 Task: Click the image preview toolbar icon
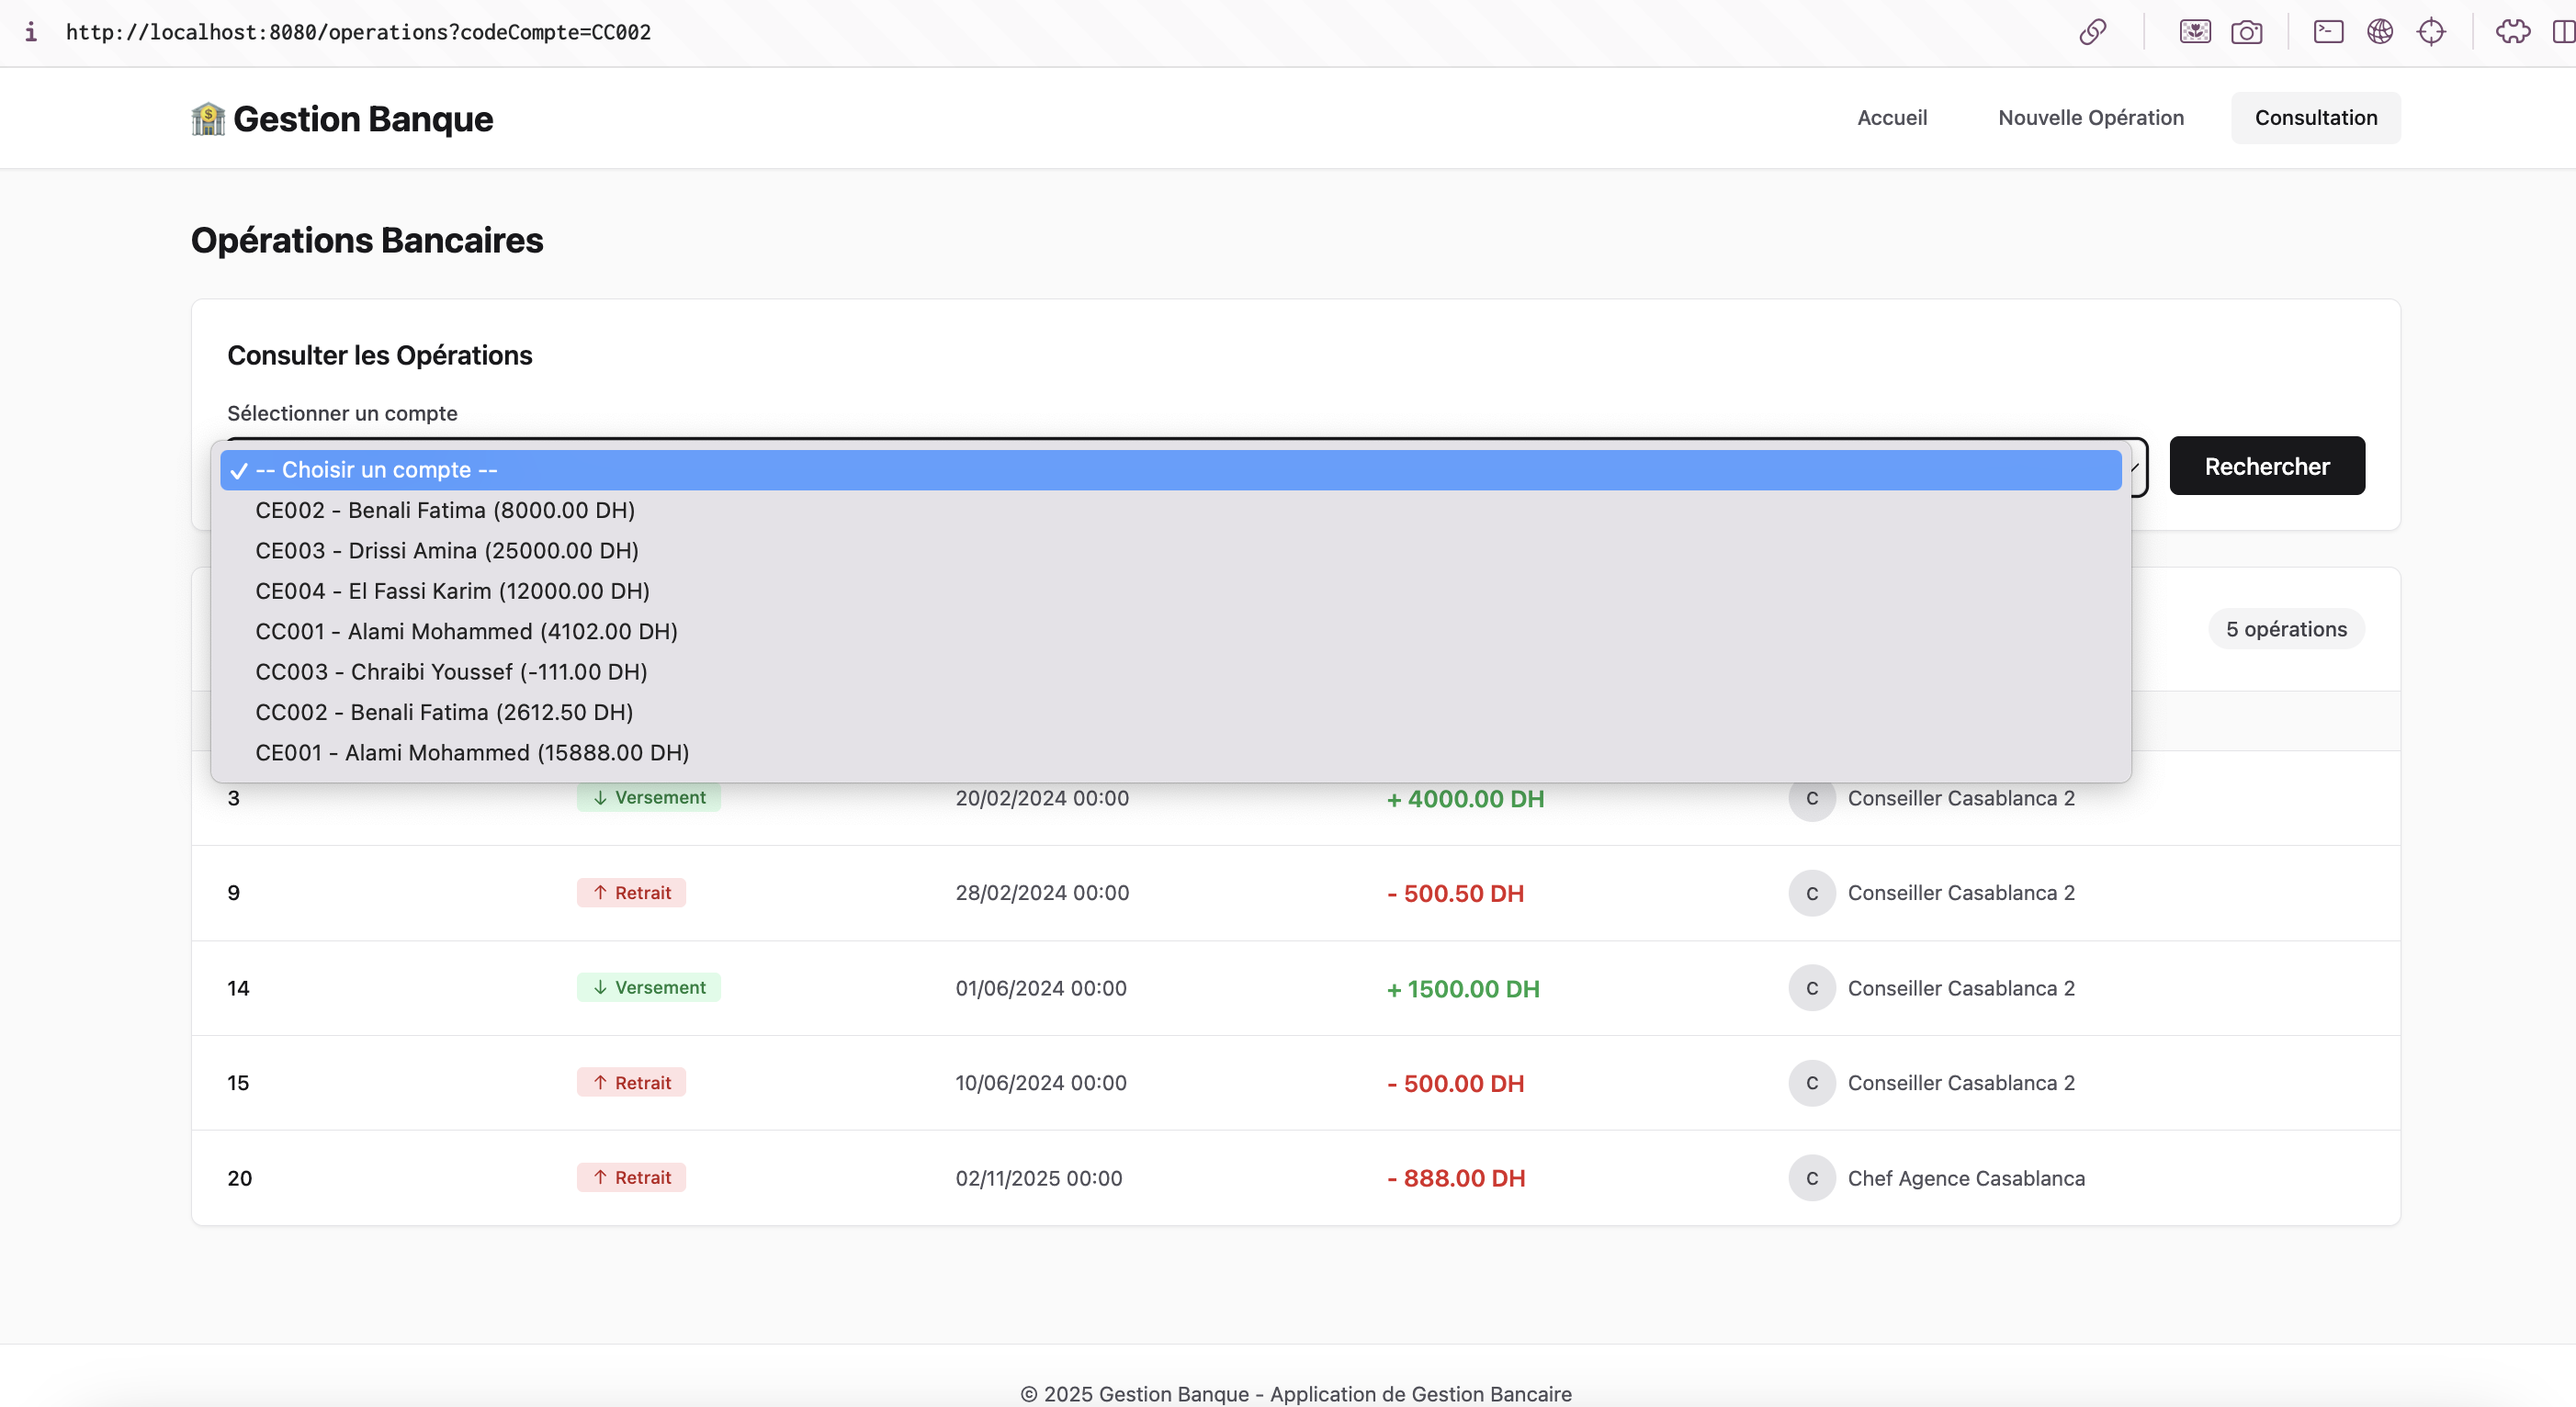coord(2194,32)
